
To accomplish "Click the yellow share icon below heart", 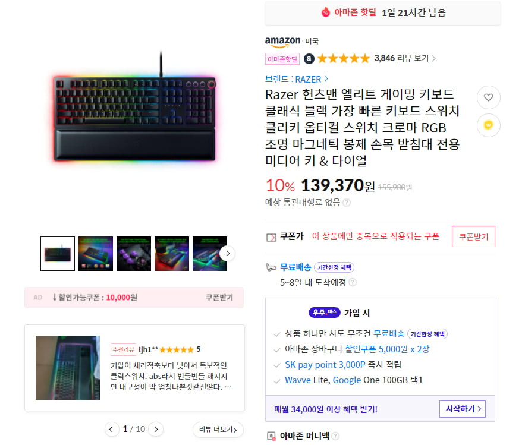I will [489, 125].
